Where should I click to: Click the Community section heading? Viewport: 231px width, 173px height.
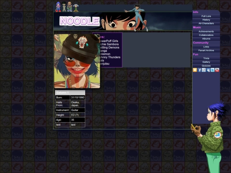pos(201,43)
